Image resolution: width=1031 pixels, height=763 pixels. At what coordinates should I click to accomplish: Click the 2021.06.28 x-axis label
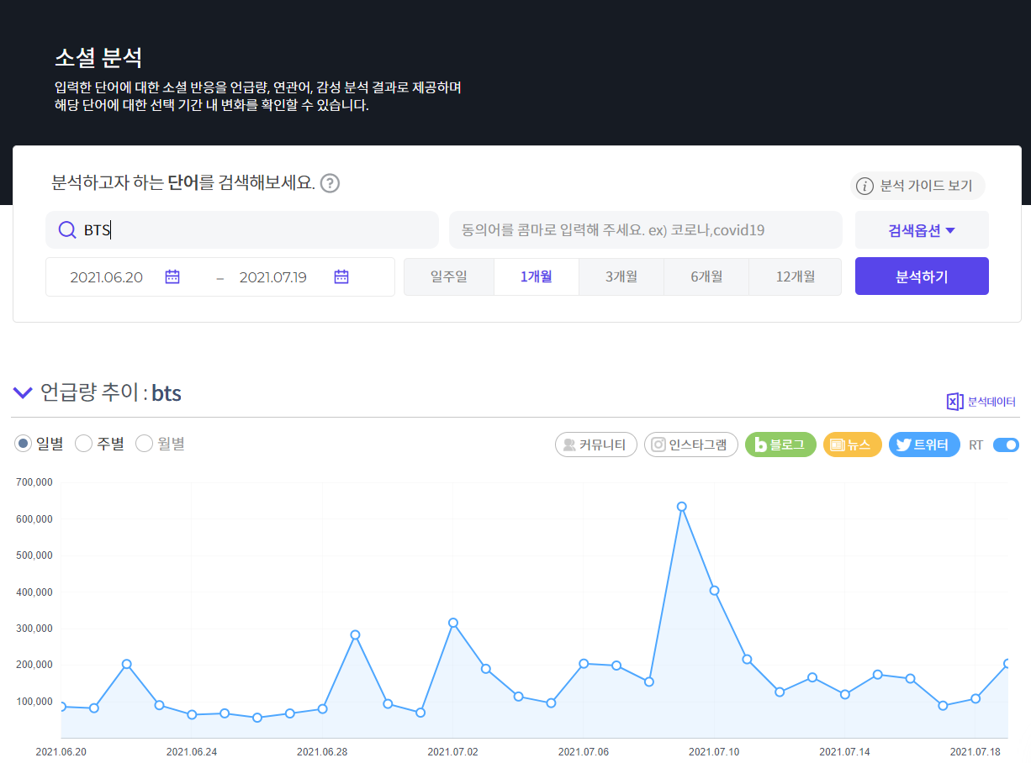click(x=322, y=752)
